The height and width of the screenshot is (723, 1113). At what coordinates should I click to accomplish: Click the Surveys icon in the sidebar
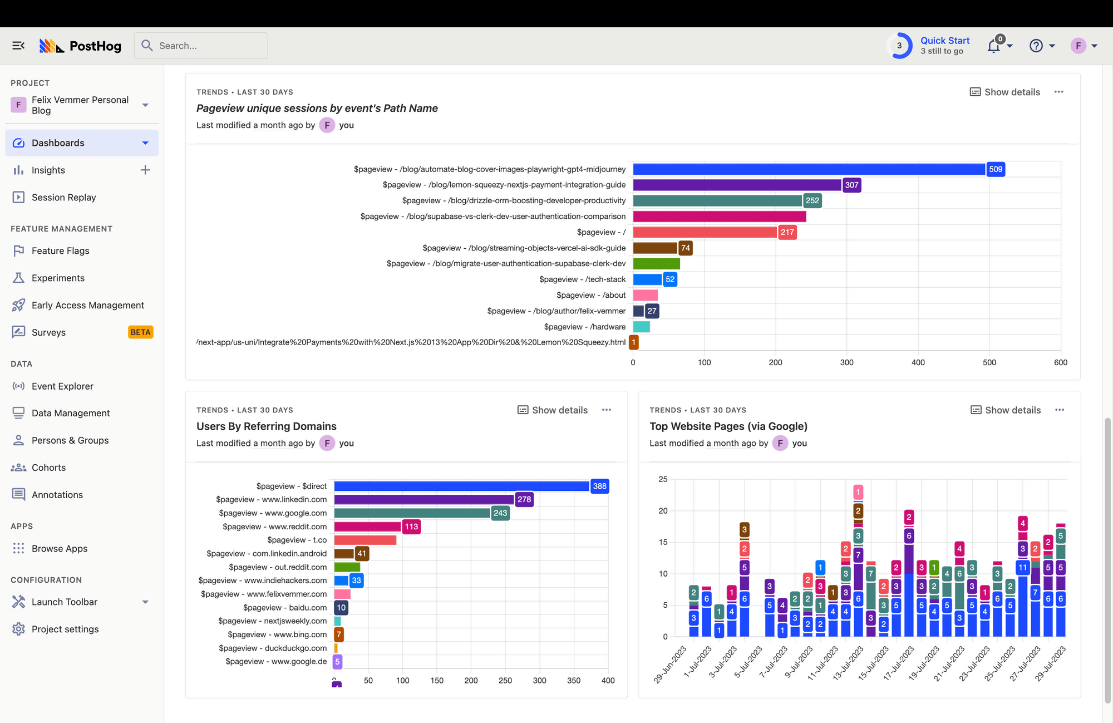(19, 332)
